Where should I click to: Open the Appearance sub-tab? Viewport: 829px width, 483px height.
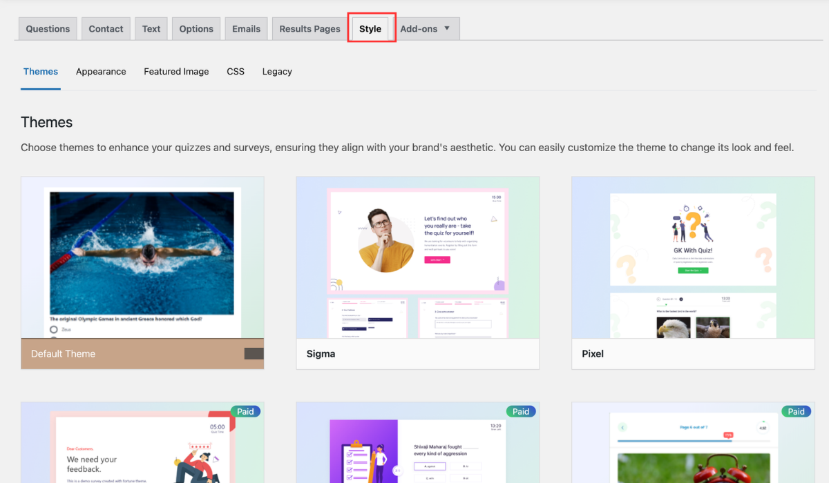[101, 72]
